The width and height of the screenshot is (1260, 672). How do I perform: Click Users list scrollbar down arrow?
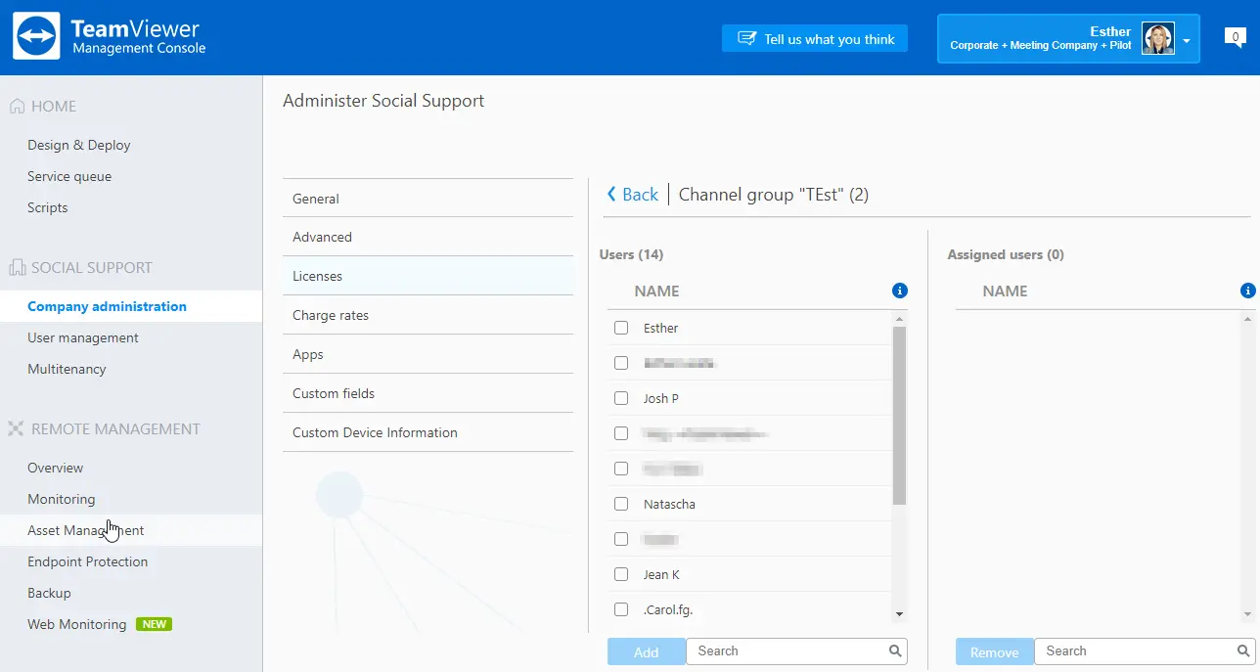[899, 613]
